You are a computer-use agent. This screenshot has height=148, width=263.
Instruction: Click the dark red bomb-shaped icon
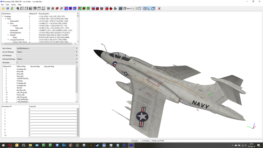click(111, 8)
